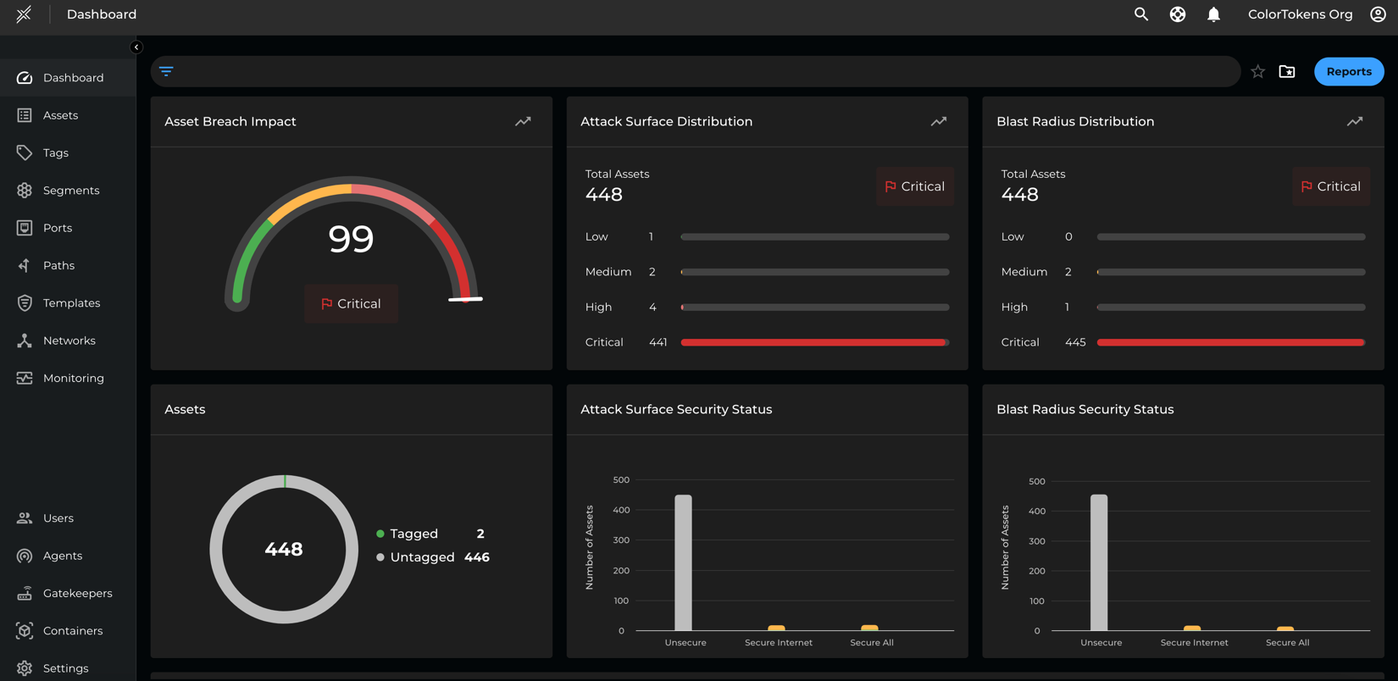Click the filter icon in search bar

166,71
